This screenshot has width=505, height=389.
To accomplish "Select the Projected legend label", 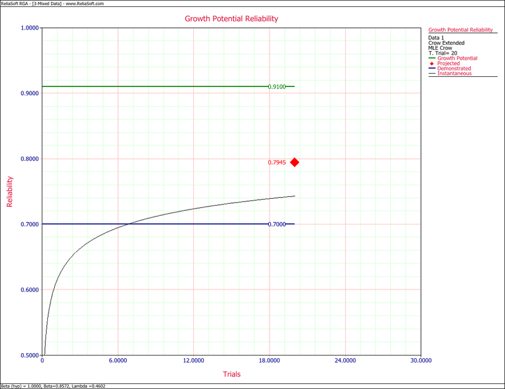I will 448,64.
